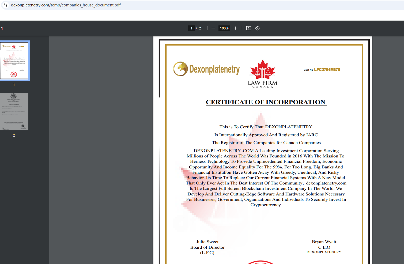The height and width of the screenshot is (264, 404).
Task: Rotate the document counterclockwise
Action: pos(257,28)
